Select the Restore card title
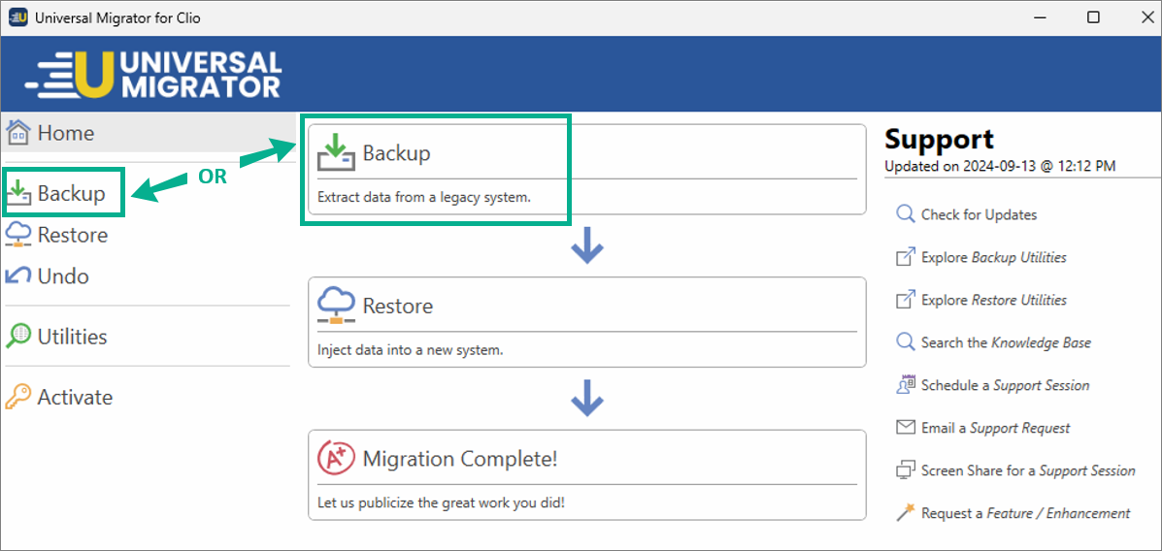 tap(398, 306)
